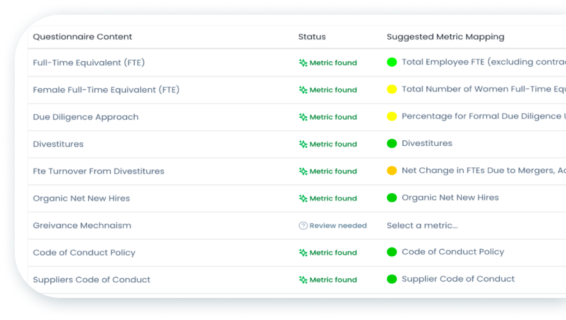Screen dimensions: 566x320
Task: Click sparkle icon in Organic Net New Hires row
Action: point(303,198)
